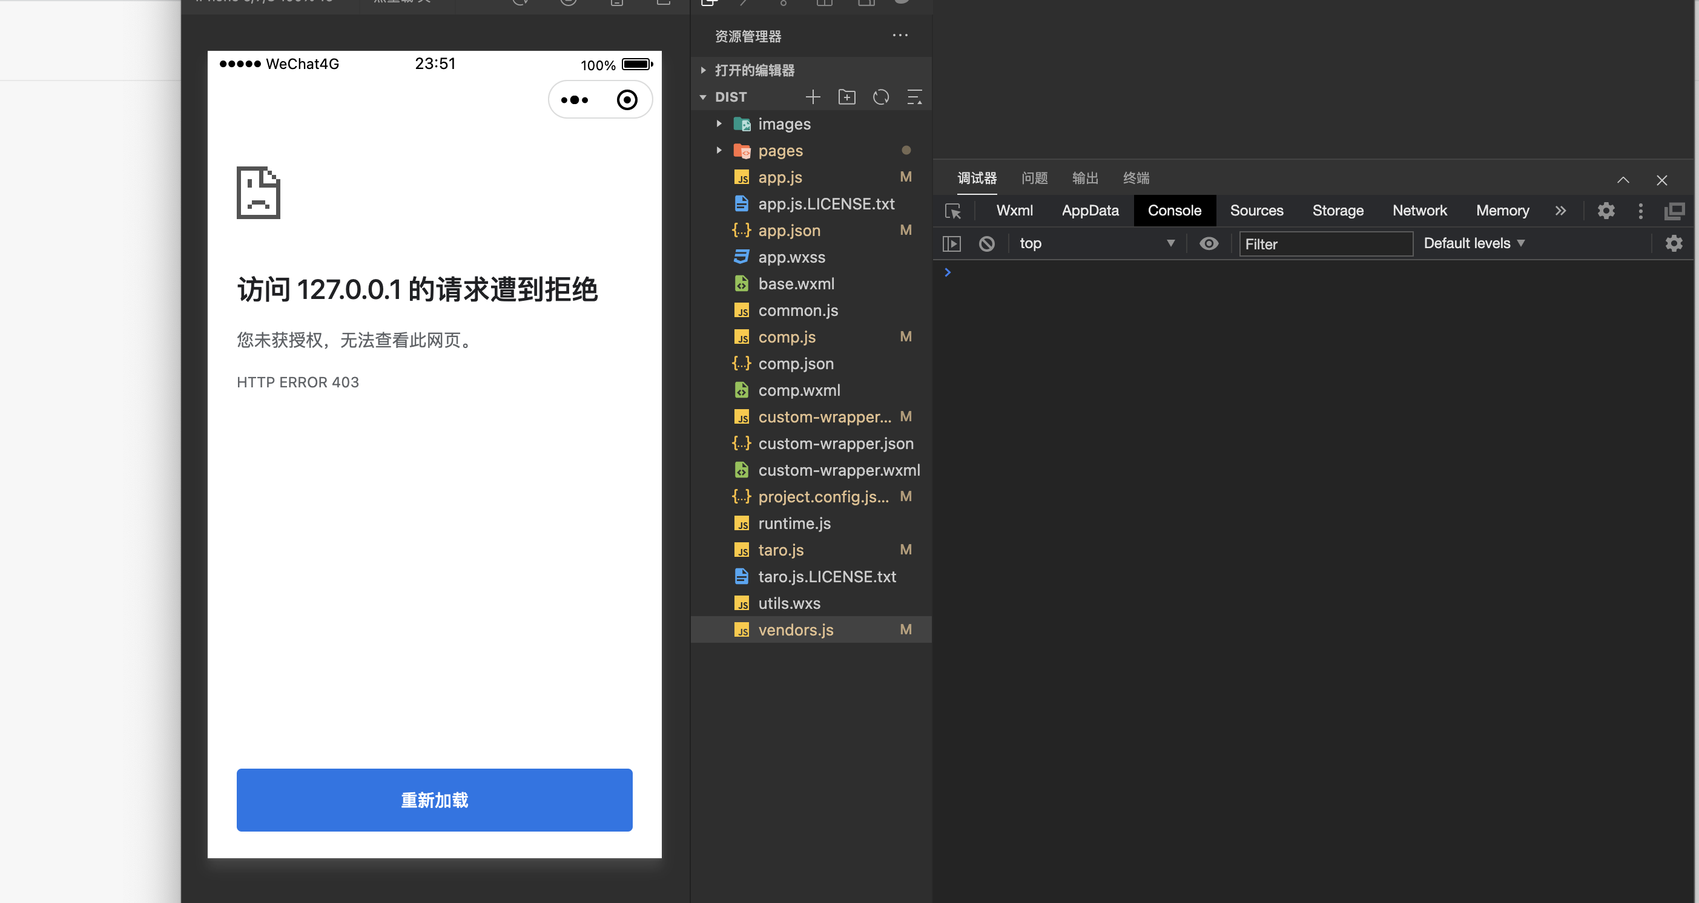Show more devtools tabs chevron
The width and height of the screenshot is (1699, 903).
tap(1560, 211)
